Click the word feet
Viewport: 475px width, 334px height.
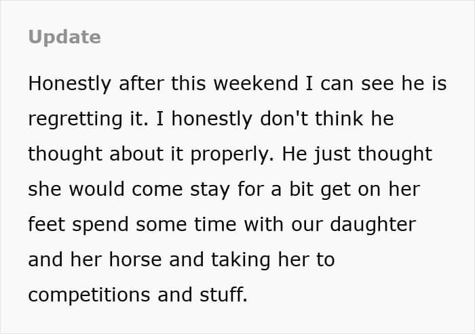pos(47,224)
